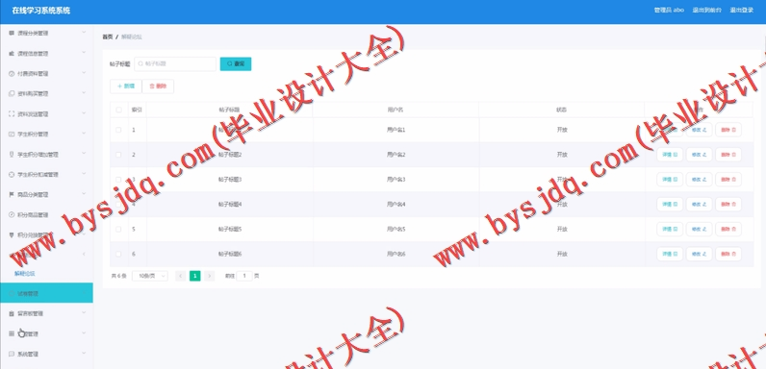
Task: Click 删除 for the 帖子标题4 row
Action: (x=728, y=204)
